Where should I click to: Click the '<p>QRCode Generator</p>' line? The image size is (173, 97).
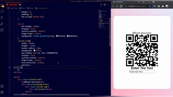click(x=33, y=82)
